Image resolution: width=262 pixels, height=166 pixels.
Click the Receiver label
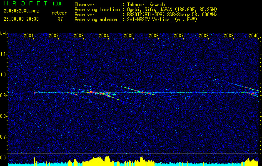click(85, 15)
